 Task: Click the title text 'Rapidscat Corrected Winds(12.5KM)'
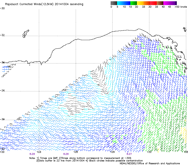pyautogui.click(x=29, y=4)
